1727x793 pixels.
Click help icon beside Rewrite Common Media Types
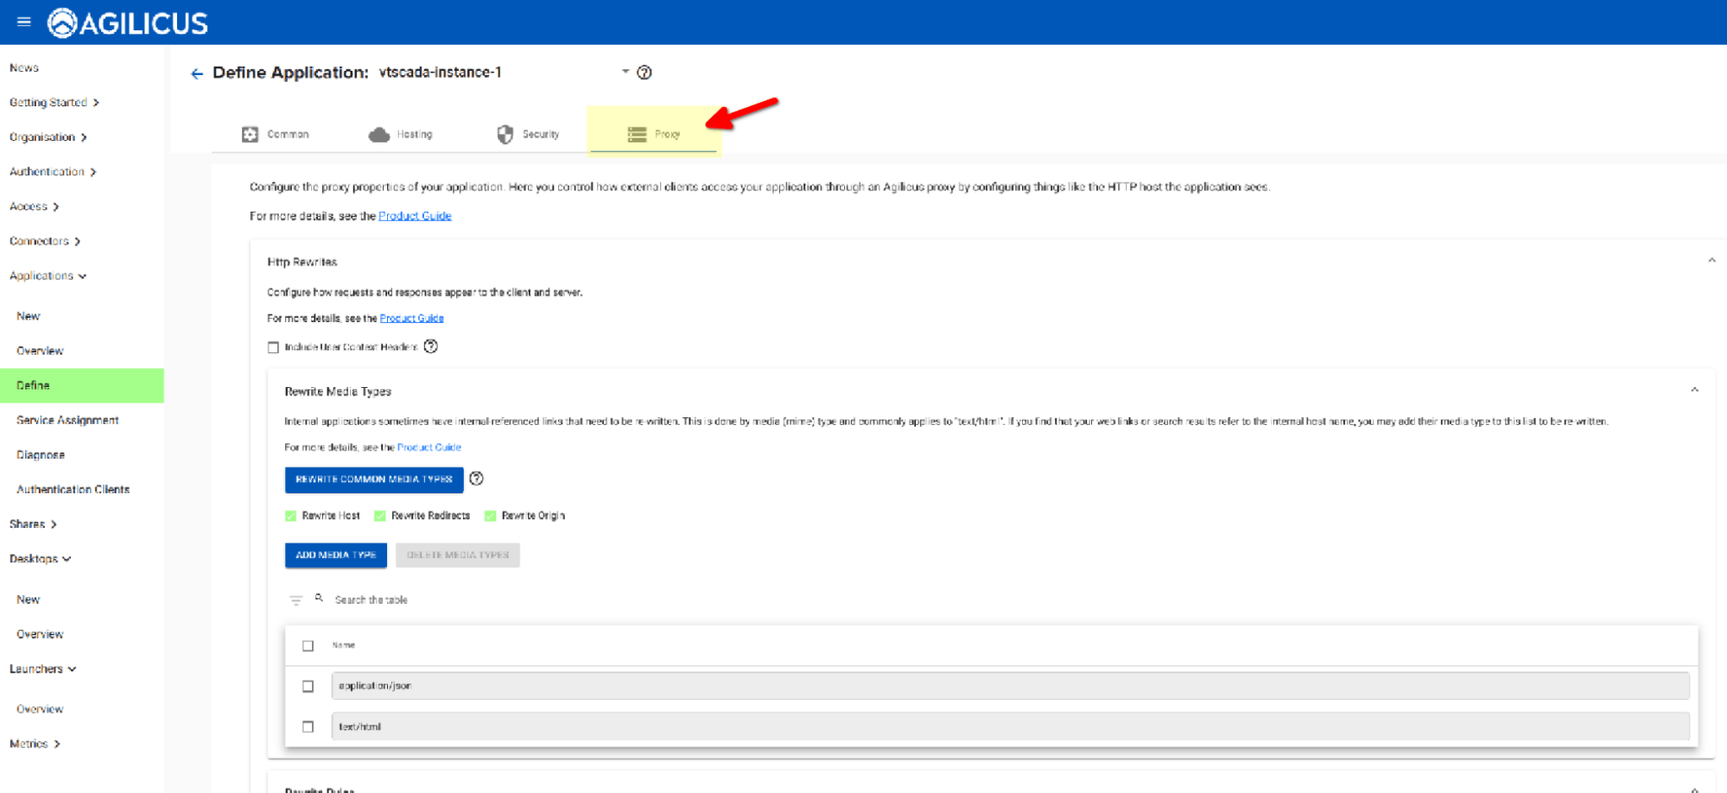(x=476, y=479)
